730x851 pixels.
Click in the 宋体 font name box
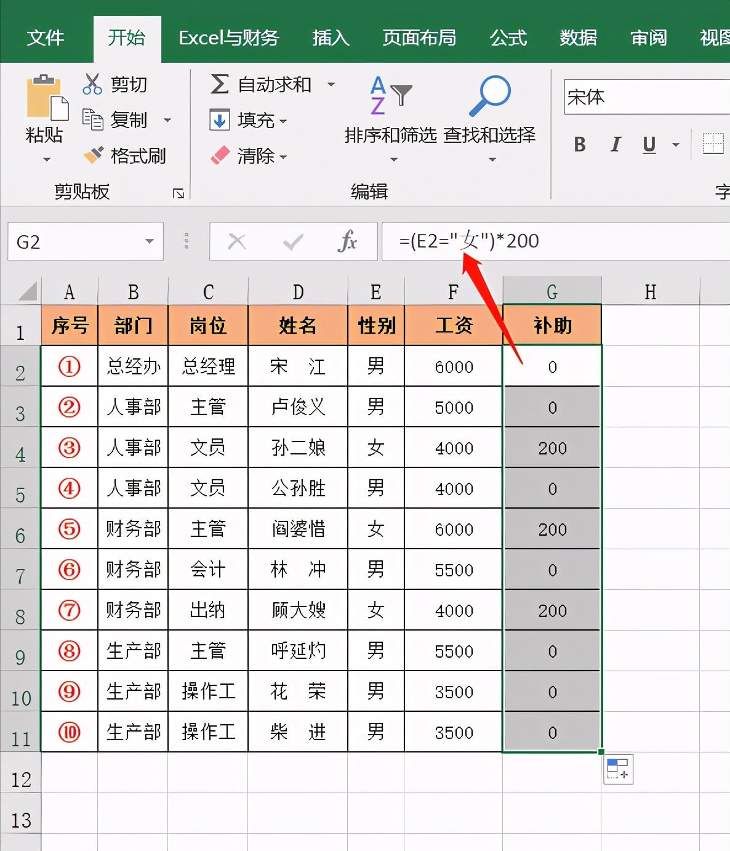click(x=647, y=97)
